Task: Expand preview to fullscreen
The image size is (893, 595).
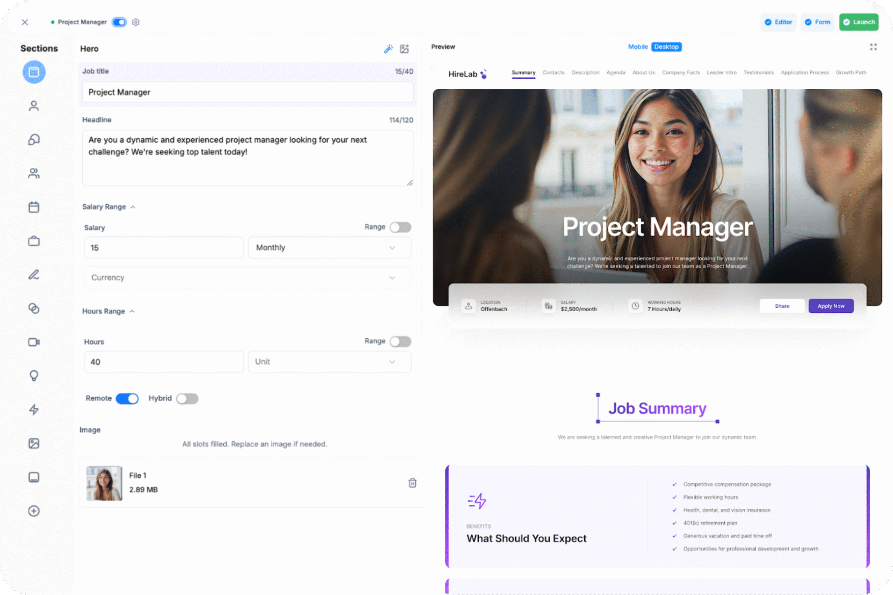Action: click(x=873, y=47)
